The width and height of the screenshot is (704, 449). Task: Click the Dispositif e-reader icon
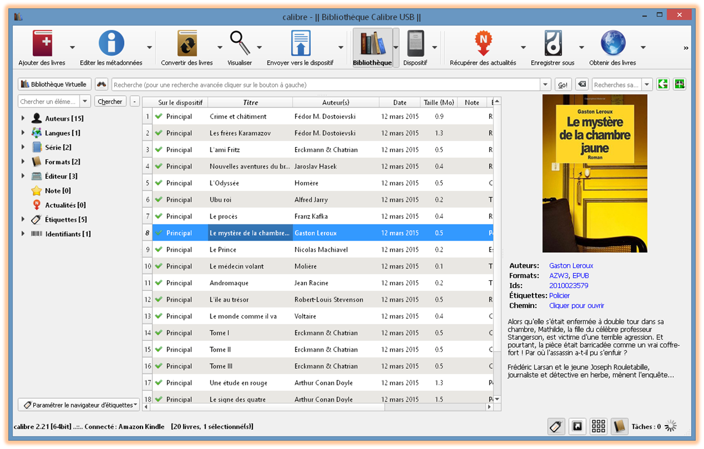tap(415, 43)
